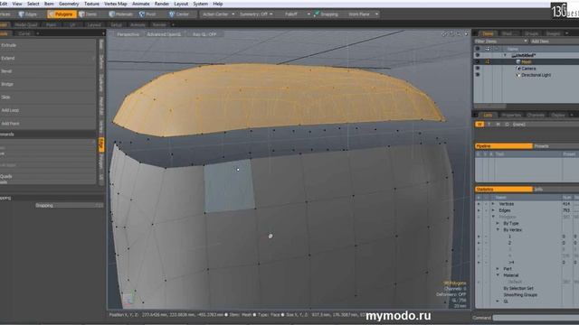Click the T button in Lists panel
This screenshot has height=325, width=579.
point(489,125)
